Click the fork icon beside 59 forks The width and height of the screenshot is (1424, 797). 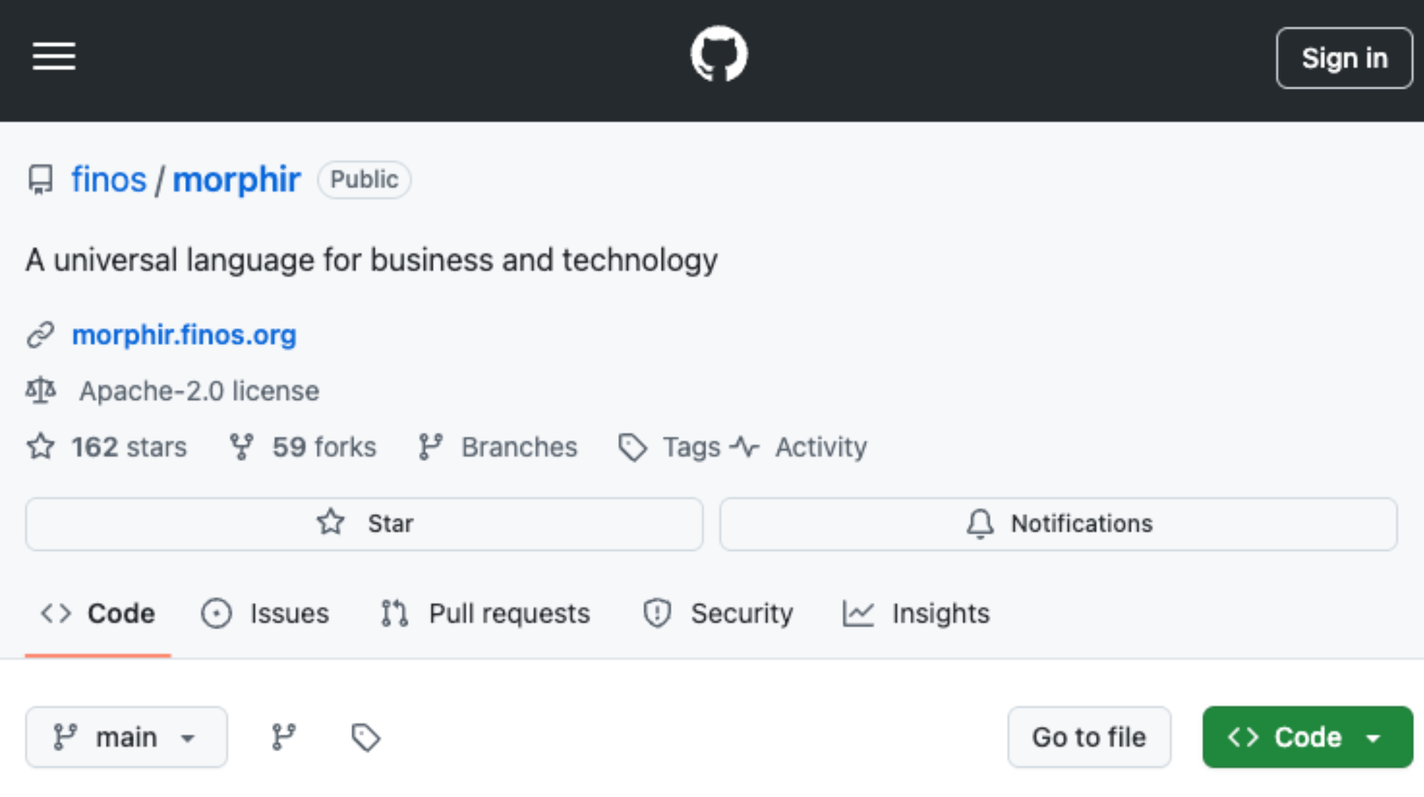(241, 446)
